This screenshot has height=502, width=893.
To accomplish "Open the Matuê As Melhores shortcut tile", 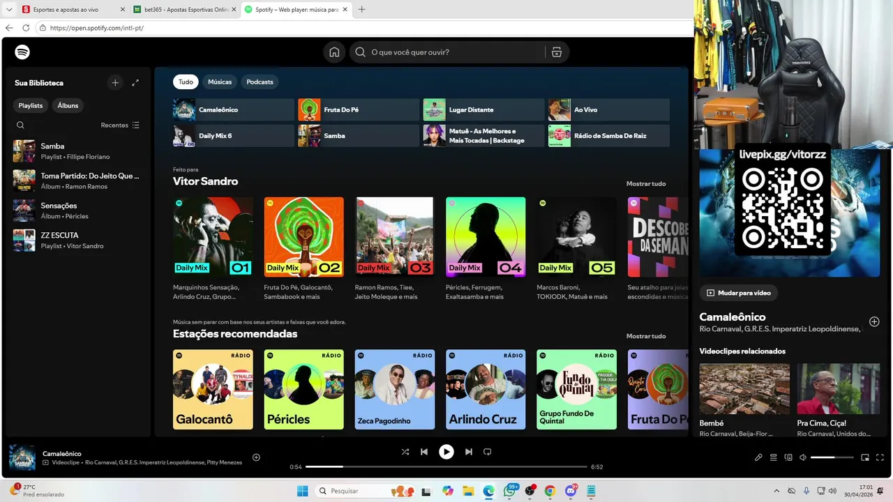I will (483, 136).
